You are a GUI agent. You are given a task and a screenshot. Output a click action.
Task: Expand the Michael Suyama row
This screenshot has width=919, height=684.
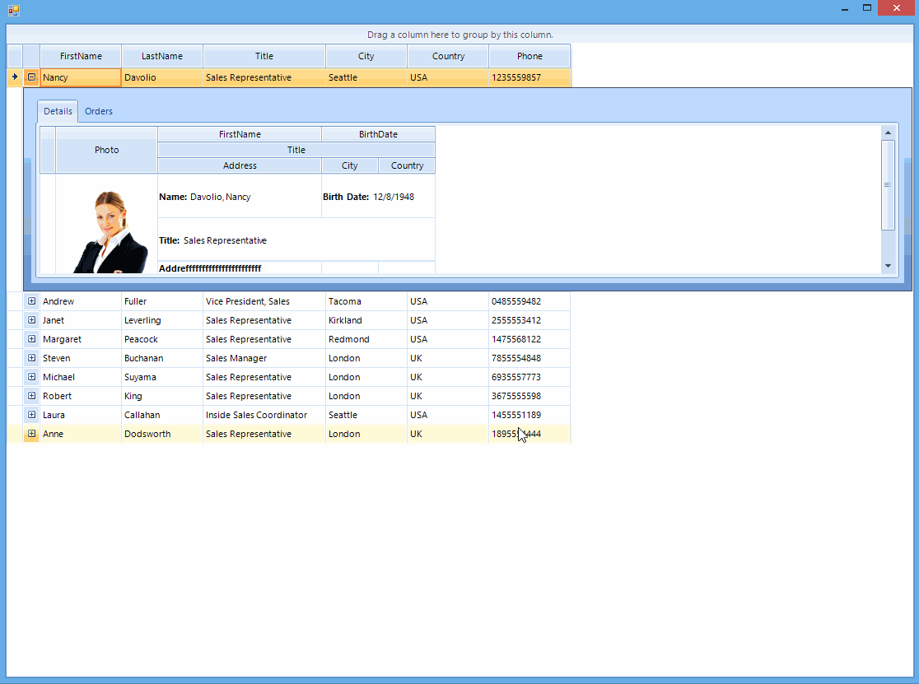pyautogui.click(x=31, y=376)
